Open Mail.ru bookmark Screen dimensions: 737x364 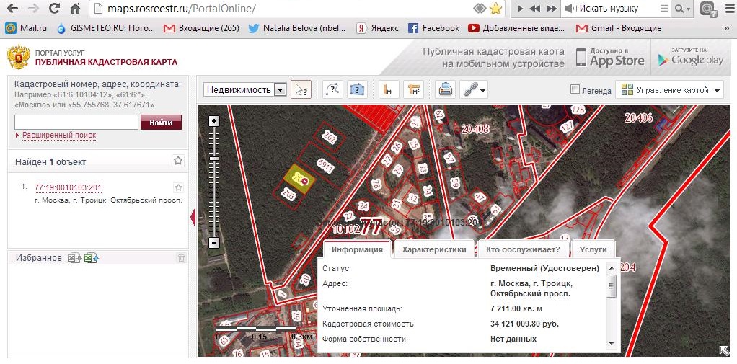[x=26, y=28]
